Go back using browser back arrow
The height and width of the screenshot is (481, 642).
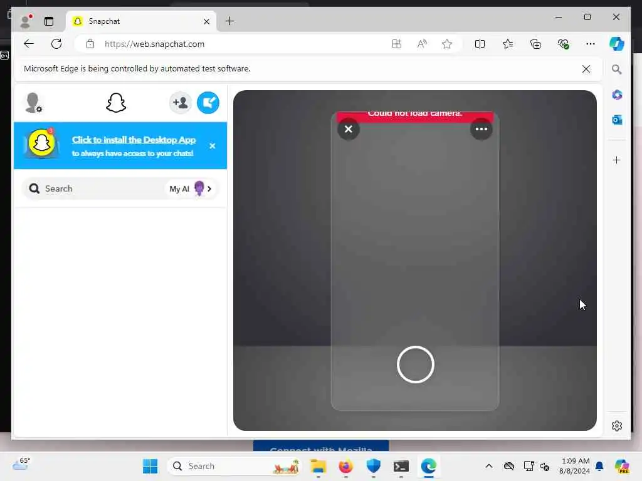click(x=29, y=44)
